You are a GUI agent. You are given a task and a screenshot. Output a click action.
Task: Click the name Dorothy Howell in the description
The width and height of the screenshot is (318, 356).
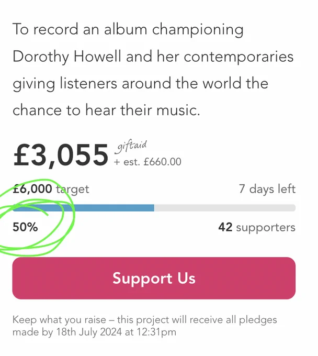(67, 57)
